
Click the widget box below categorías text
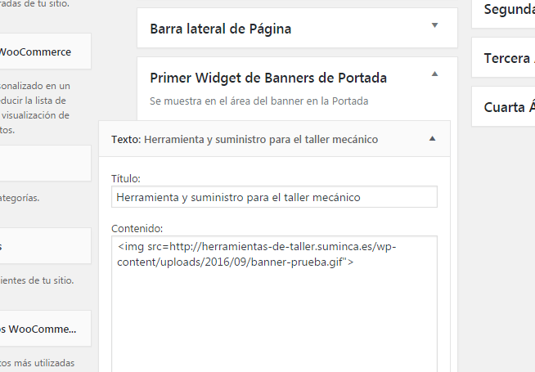(45, 246)
